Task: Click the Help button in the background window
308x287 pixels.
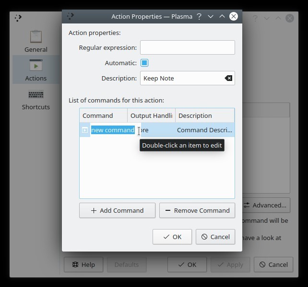Action: (83, 264)
